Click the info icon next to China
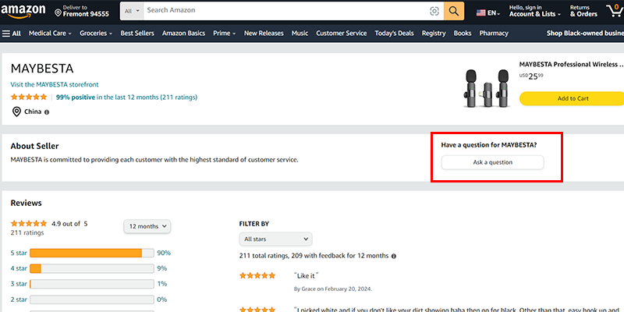The height and width of the screenshot is (312, 624). point(47,112)
